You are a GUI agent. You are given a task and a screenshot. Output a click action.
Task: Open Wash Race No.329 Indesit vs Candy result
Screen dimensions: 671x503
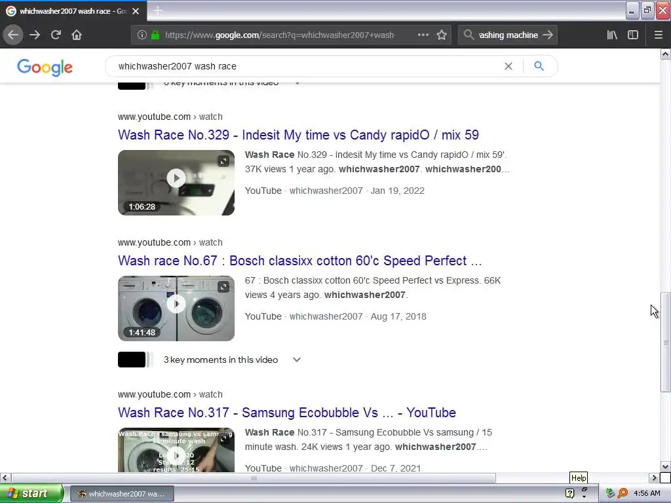click(x=298, y=135)
